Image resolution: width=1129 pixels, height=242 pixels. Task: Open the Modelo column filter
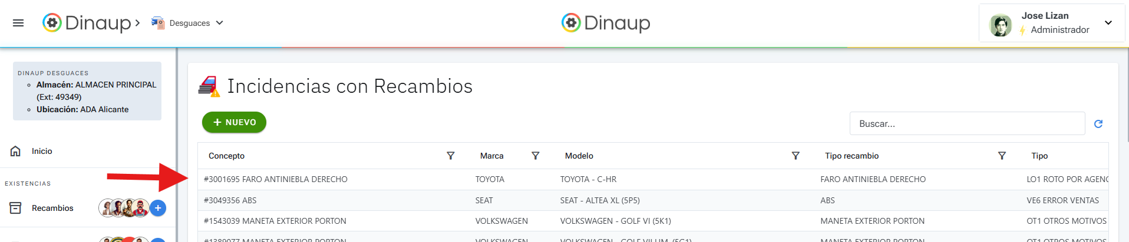(x=795, y=156)
